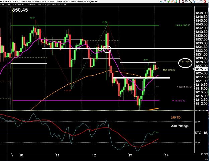209x161 pixels.
Task: Click the crossed wavy lines indicator icon
Action: click(x=165, y=1)
